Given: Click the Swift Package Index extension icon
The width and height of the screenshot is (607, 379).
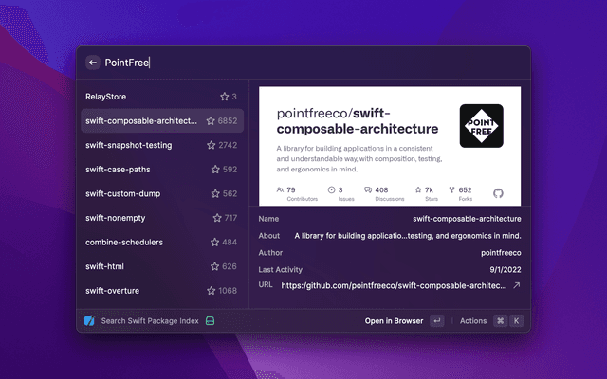Looking at the screenshot, I should point(89,320).
